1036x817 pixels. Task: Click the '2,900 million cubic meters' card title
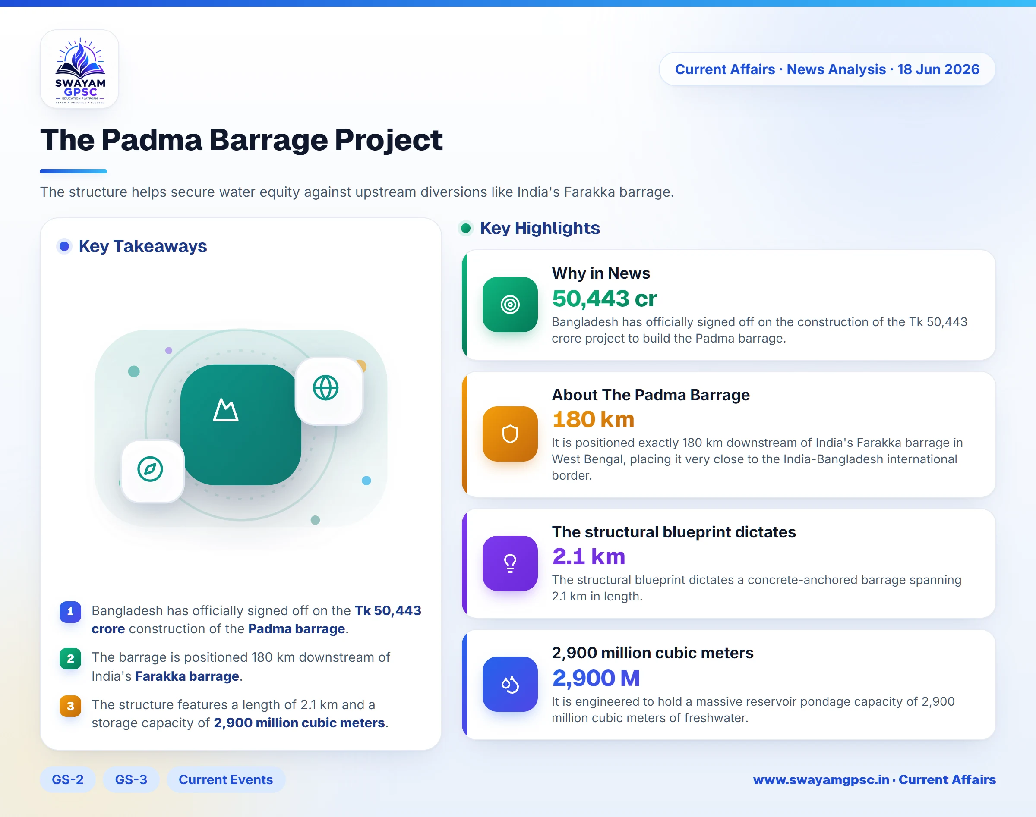coord(653,653)
